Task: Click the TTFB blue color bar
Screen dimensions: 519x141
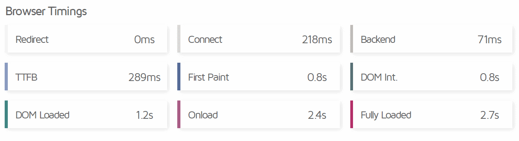Action: point(6,77)
